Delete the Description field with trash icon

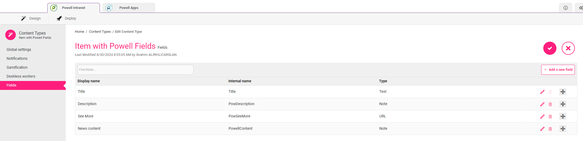tap(550, 104)
